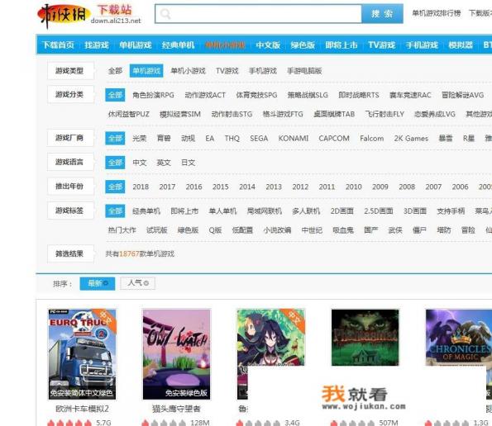The height and width of the screenshot is (426, 492).
Task: Open Owl Watch game cover
Action: click(176, 354)
